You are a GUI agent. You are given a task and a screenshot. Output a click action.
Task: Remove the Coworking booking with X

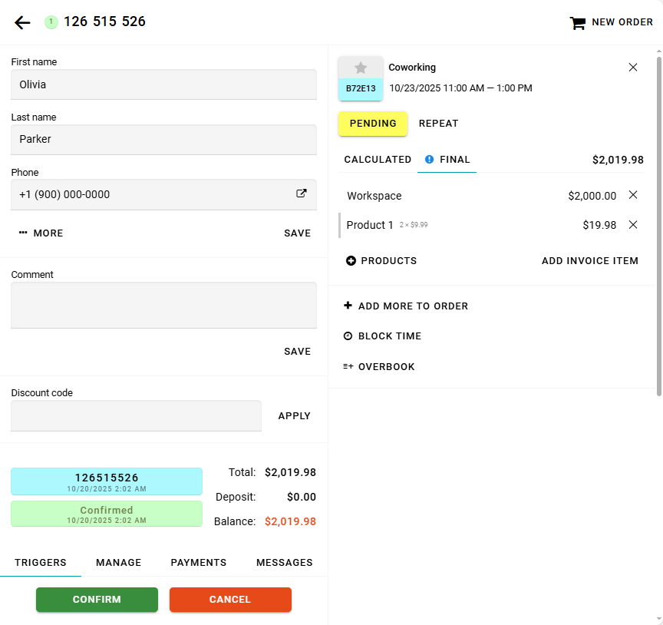(x=633, y=68)
